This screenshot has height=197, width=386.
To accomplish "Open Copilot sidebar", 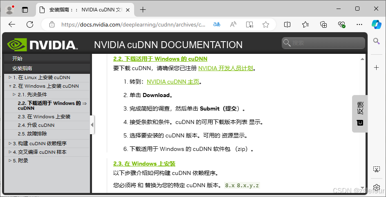I will point(377,24).
